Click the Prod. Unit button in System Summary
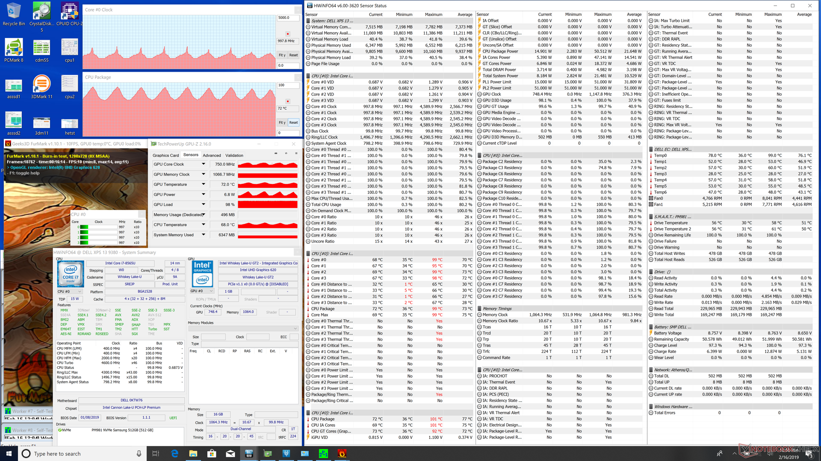The height and width of the screenshot is (461, 821). click(170, 284)
